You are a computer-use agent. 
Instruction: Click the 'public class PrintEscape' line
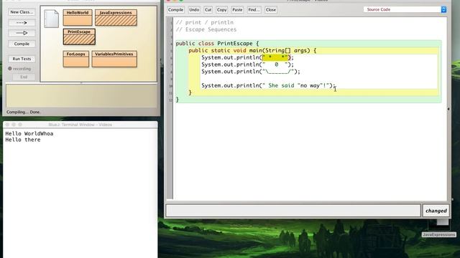217,43
